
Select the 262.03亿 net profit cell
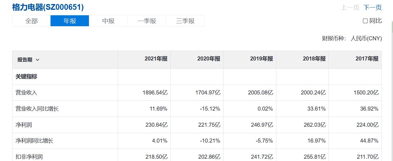[302, 125]
